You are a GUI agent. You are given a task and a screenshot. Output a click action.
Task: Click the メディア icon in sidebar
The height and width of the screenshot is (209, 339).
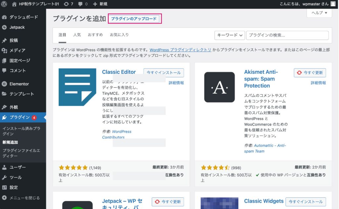pos(4,50)
